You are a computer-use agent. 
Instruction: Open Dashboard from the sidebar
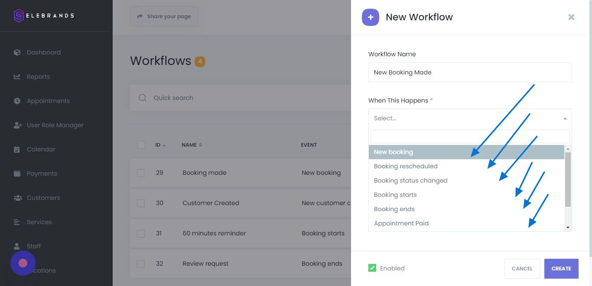click(43, 52)
